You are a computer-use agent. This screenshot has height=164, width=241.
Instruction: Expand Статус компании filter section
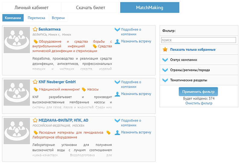(183, 60)
